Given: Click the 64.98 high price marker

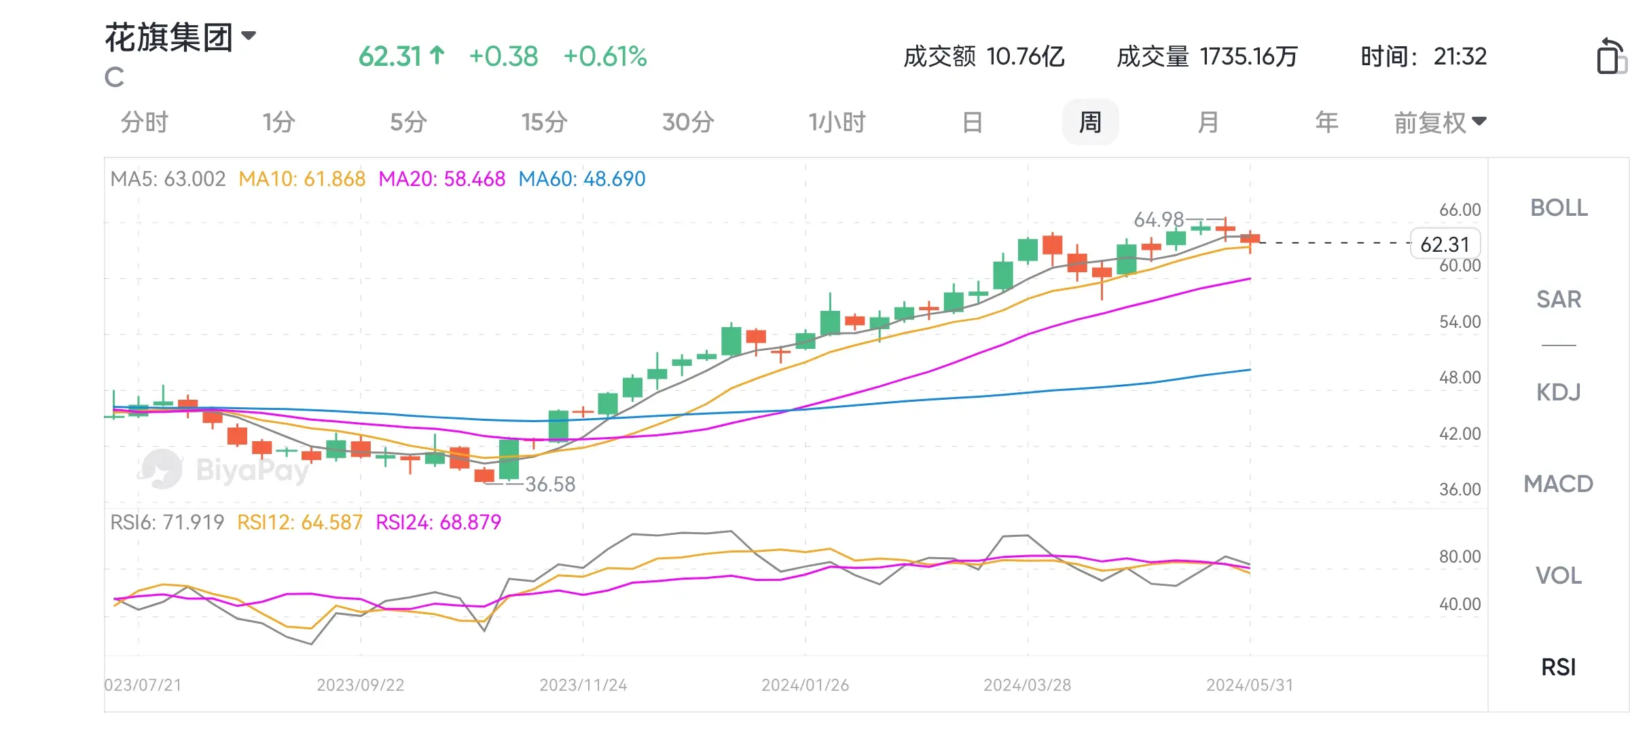Looking at the screenshot, I should point(1159,220).
